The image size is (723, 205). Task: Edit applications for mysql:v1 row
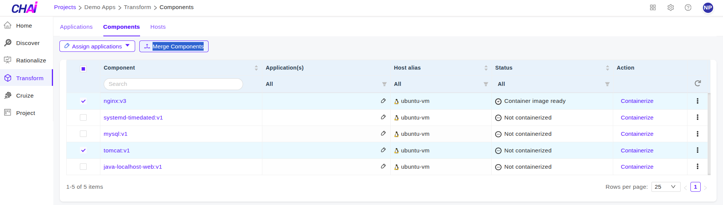(383, 134)
